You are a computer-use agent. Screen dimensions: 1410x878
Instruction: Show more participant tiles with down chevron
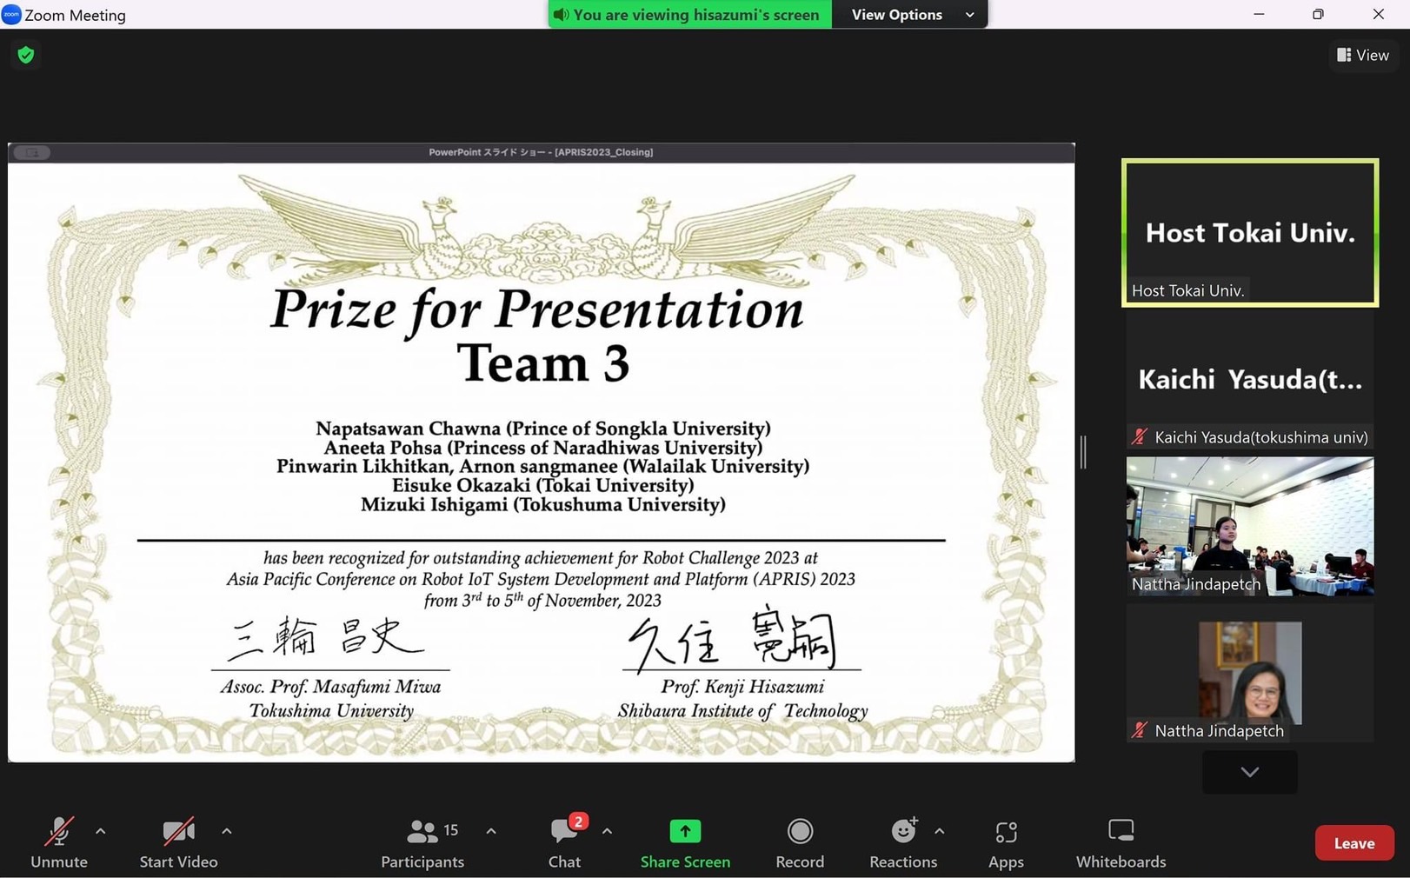1250,772
